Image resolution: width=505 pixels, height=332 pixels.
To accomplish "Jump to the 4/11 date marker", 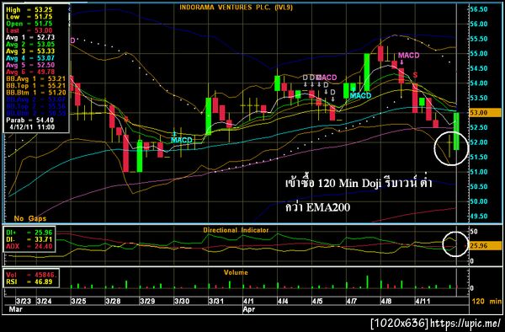I will (x=423, y=302).
